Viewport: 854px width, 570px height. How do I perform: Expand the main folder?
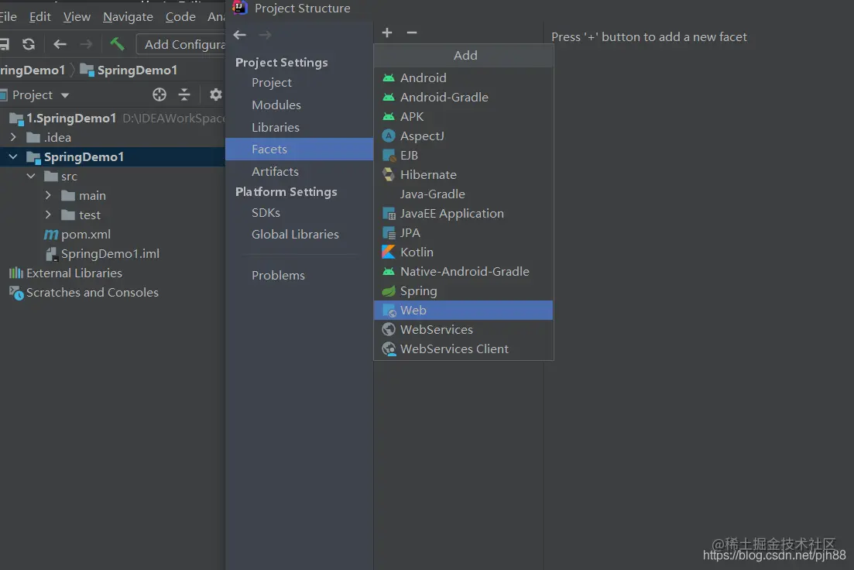48,195
